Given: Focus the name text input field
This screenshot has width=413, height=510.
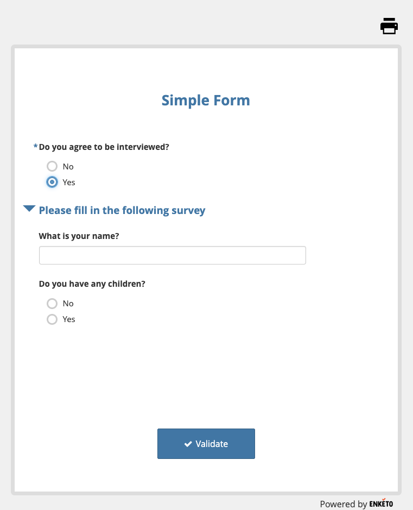Looking at the screenshot, I should click(x=172, y=255).
